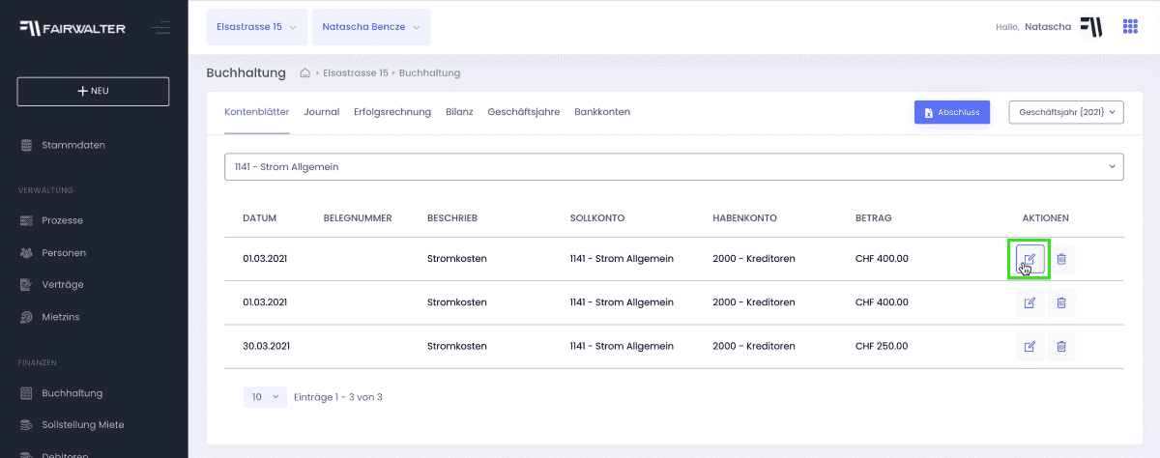Expand the Geschäftsjahr (2021) selector
The height and width of the screenshot is (458, 1160).
1065,112
